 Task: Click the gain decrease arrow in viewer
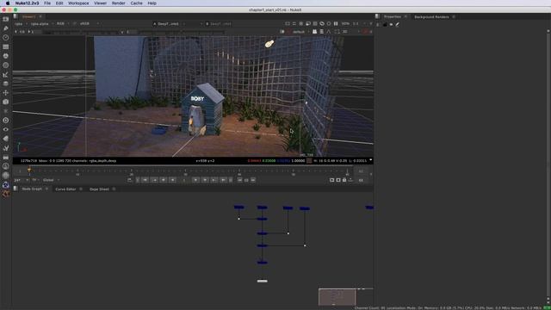click(15, 32)
